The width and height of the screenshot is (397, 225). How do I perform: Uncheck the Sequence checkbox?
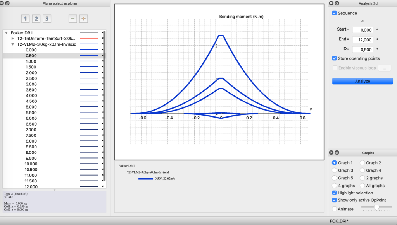[335, 13]
